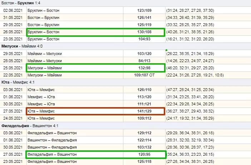The width and height of the screenshot is (251, 165).
Task: Click score 122:114
Action: click(x=144, y=140)
